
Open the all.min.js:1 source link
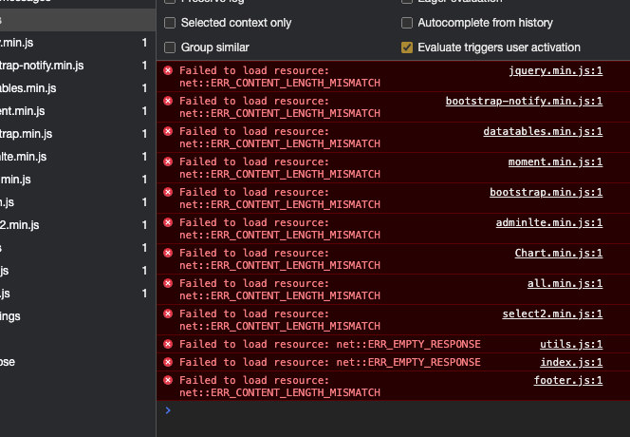tap(565, 283)
